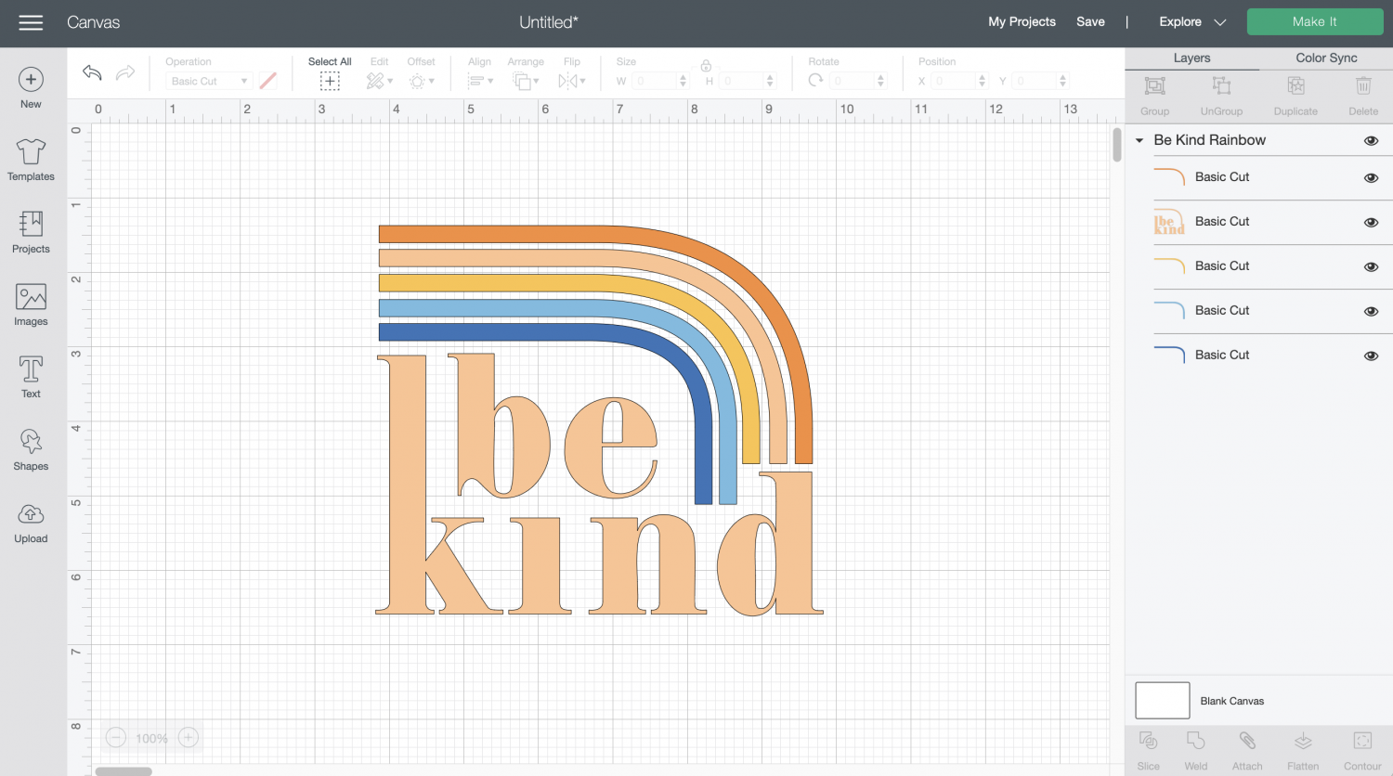This screenshot has height=776, width=1393.
Task: Select the dark blue arc layer row
Action: (1259, 356)
